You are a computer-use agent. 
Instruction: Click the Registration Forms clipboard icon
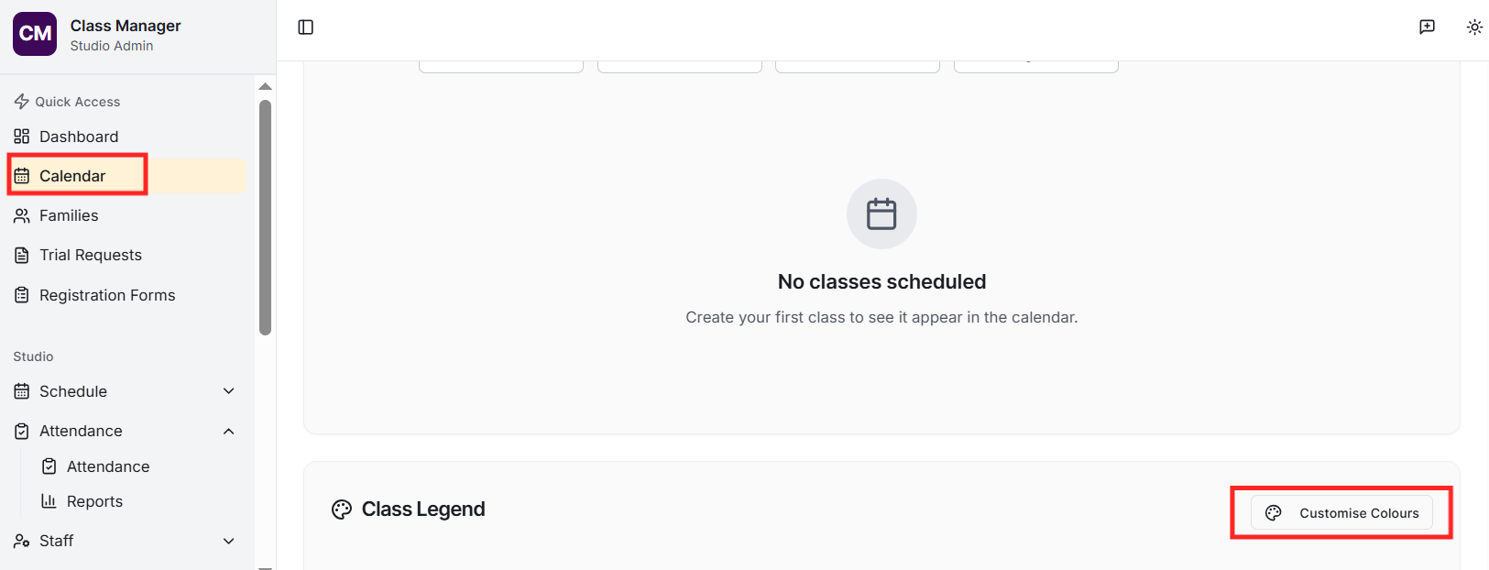(22, 295)
